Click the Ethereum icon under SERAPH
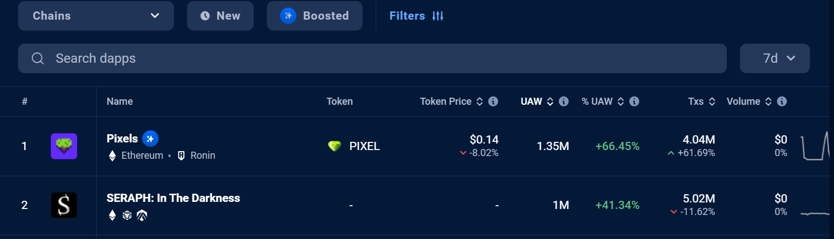The image size is (834, 239). coord(113,216)
